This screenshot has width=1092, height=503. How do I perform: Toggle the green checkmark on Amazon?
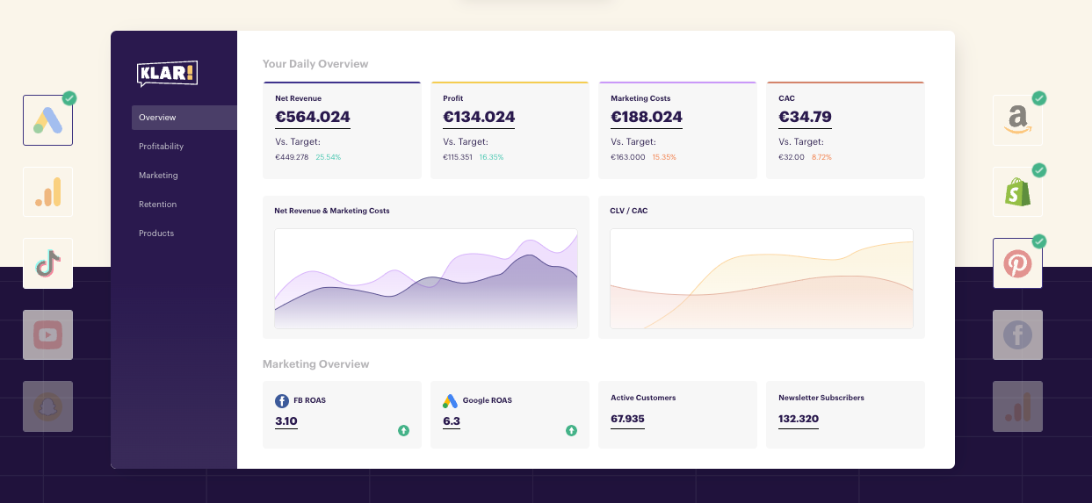coord(1039,98)
